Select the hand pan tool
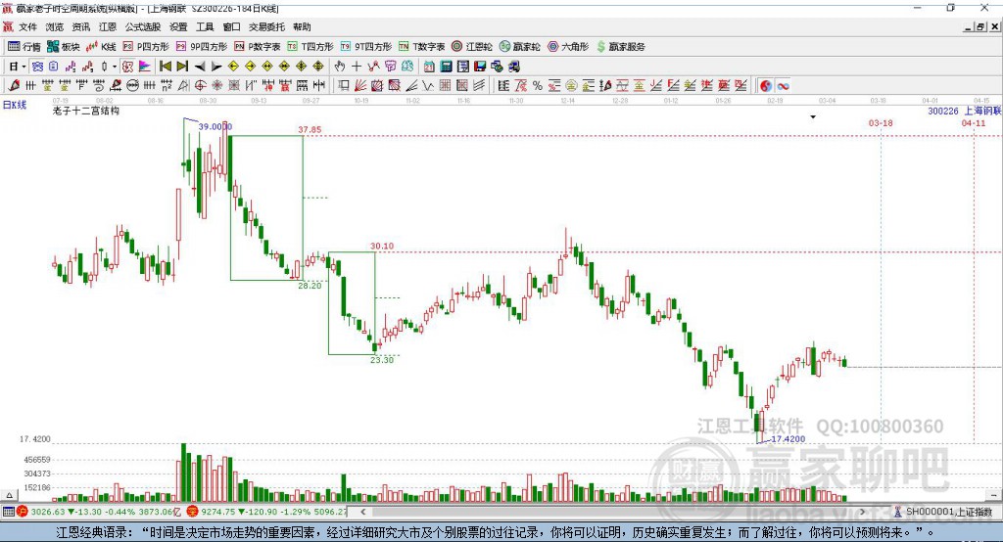The width and height of the screenshot is (1003, 542). point(339,67)
